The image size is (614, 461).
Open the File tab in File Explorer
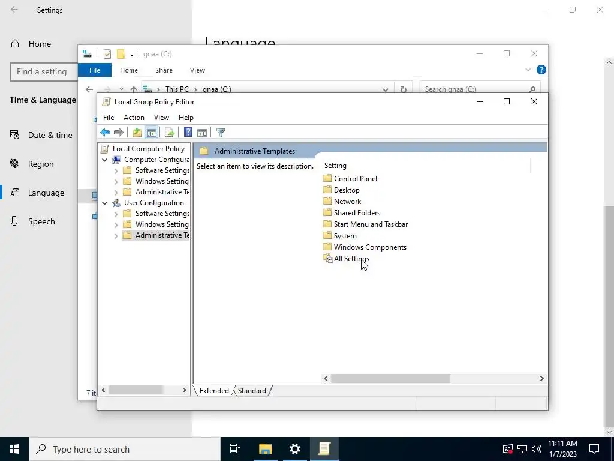pos(95,70)
